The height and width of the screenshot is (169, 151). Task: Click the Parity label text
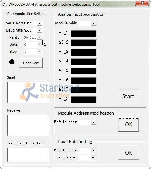click(x=14, y=37)
